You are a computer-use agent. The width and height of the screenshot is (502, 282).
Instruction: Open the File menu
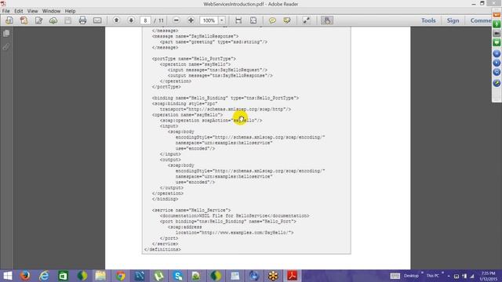click(6, 11)
